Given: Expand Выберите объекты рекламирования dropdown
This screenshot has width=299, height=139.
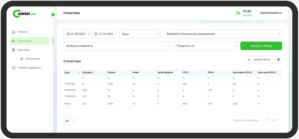Looking at the screenshot, I should 223,34.
